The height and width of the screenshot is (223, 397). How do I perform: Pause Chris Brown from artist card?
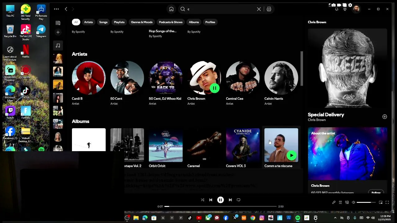point(214,88)
